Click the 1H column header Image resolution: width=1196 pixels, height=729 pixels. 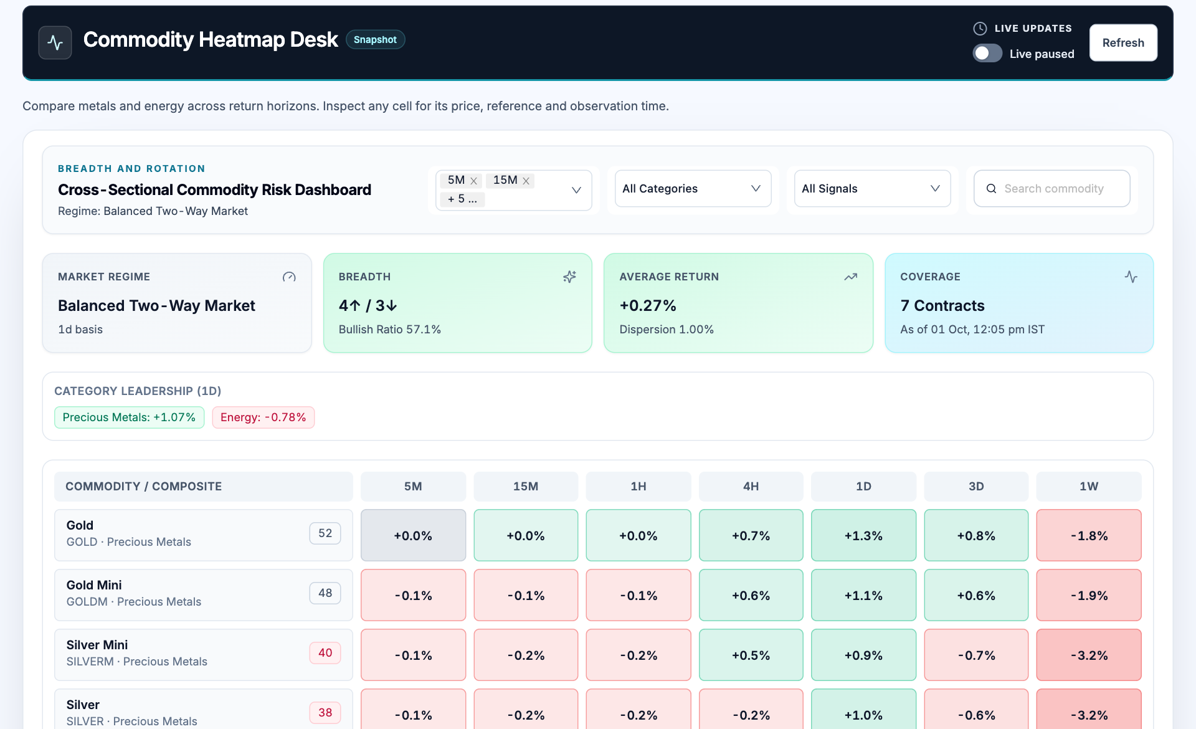click(638, 487)
